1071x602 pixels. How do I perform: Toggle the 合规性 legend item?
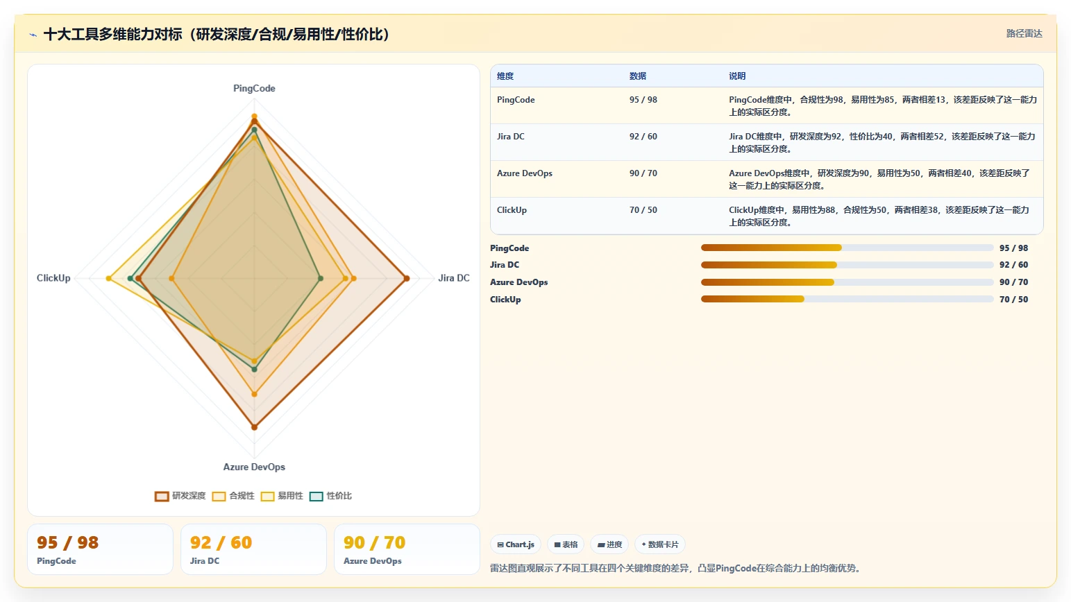(x=233, y=496)
